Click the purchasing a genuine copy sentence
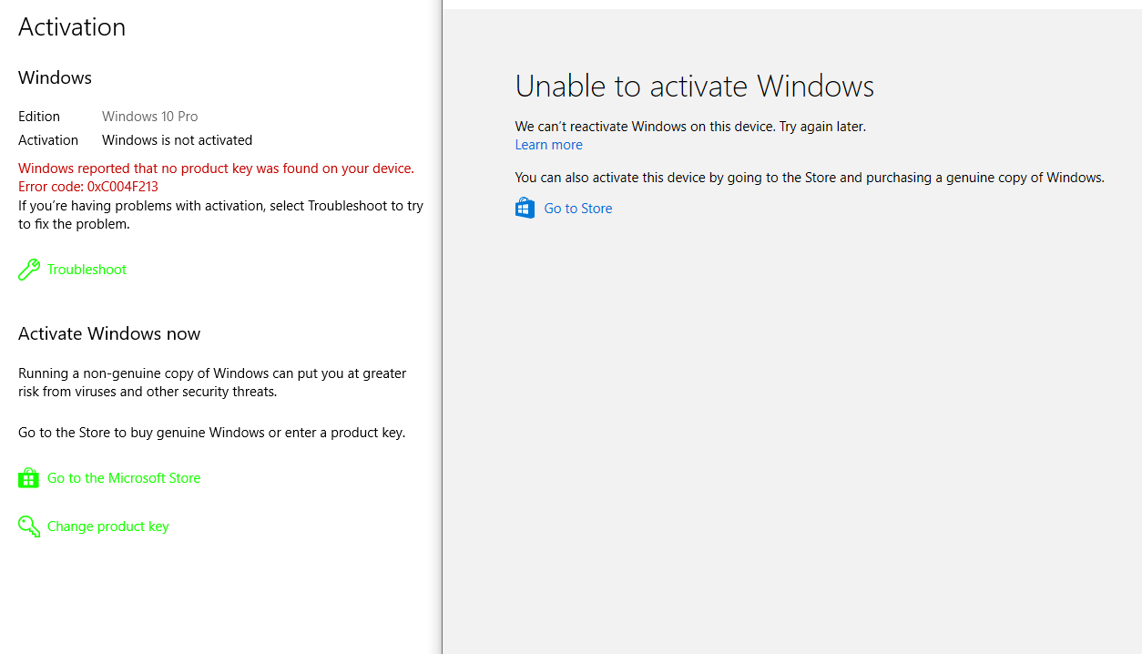This screenshot has height=654, width=1142. point(810,178)
